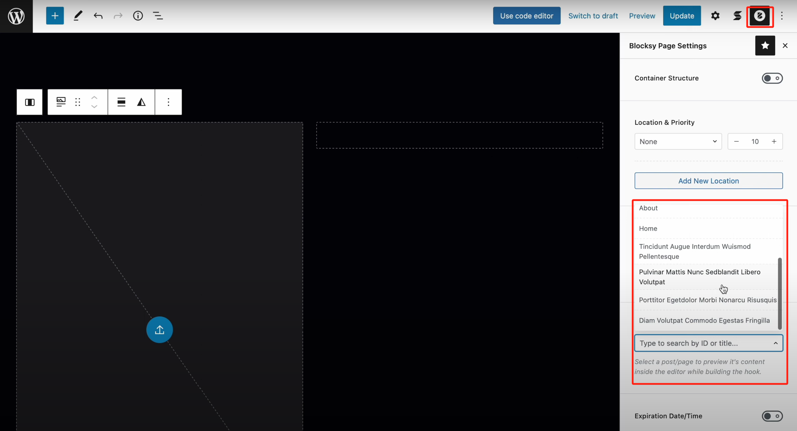This screenshot has width=797, height=431.
Task: Click the Add New Location button
Action: click(708, 180)
